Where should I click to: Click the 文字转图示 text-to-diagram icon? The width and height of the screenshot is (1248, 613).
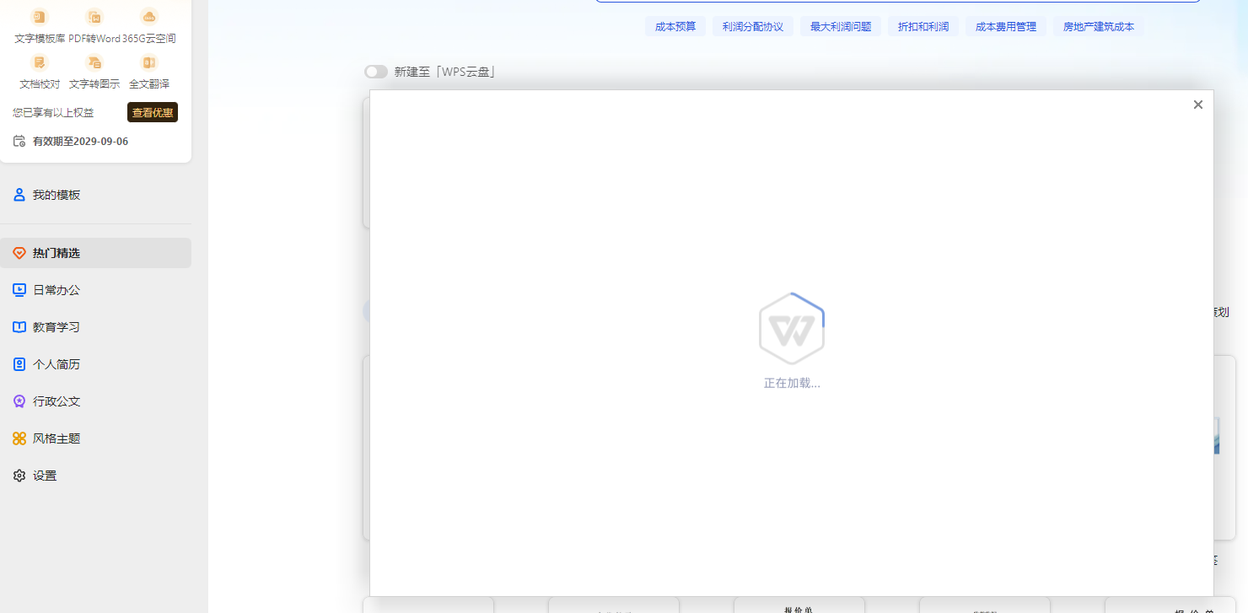[94, 62]
